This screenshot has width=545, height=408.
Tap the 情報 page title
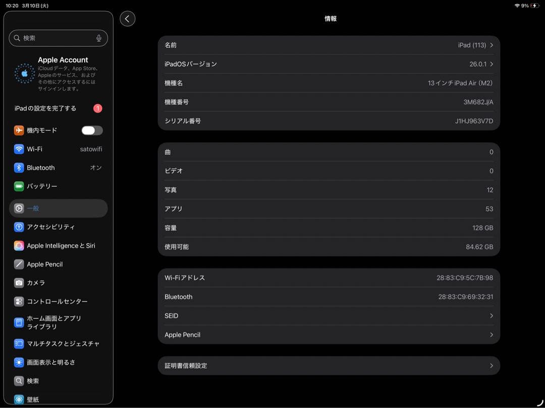click(x=331, y=19)
